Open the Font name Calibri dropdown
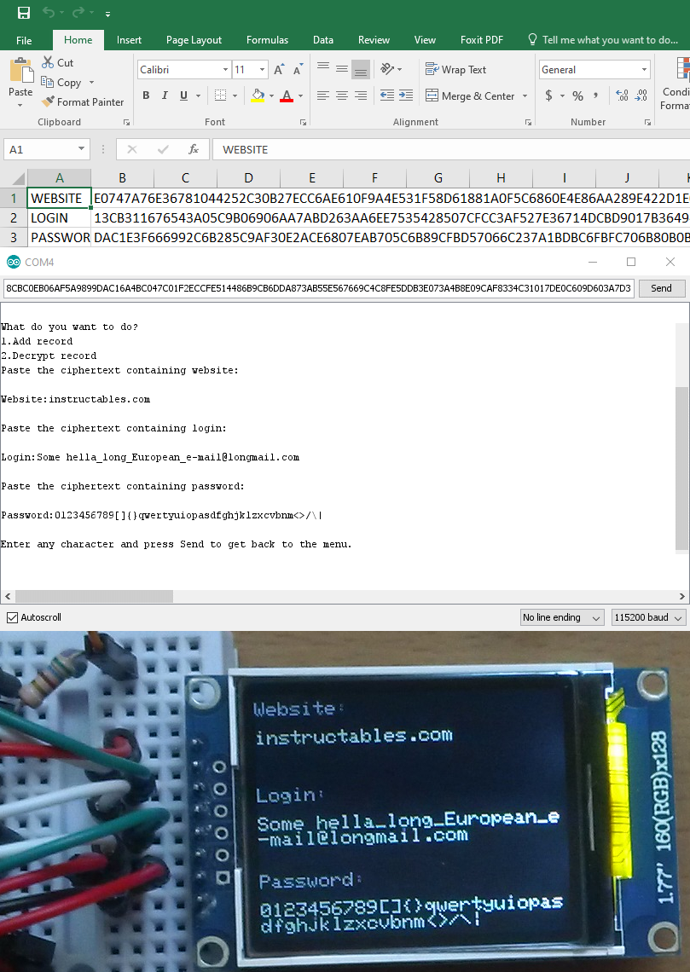 (226, 69)
